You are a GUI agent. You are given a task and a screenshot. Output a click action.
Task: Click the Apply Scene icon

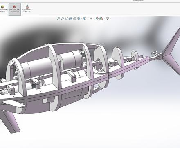pyautogui.click(x=101, y=18)
